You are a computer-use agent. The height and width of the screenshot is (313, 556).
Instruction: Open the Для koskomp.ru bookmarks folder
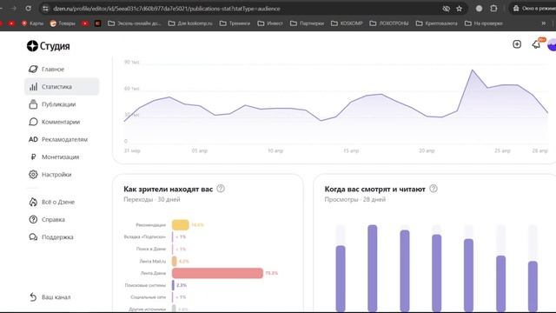point(190,23)
